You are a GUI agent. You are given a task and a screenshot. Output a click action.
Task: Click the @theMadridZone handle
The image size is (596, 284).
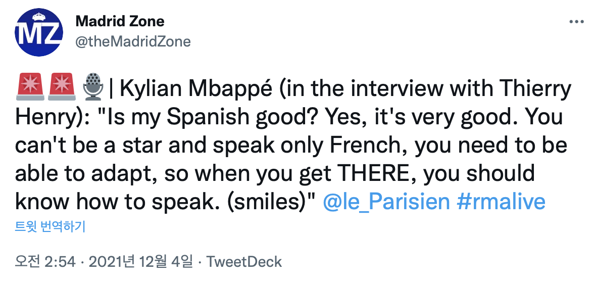133,41
